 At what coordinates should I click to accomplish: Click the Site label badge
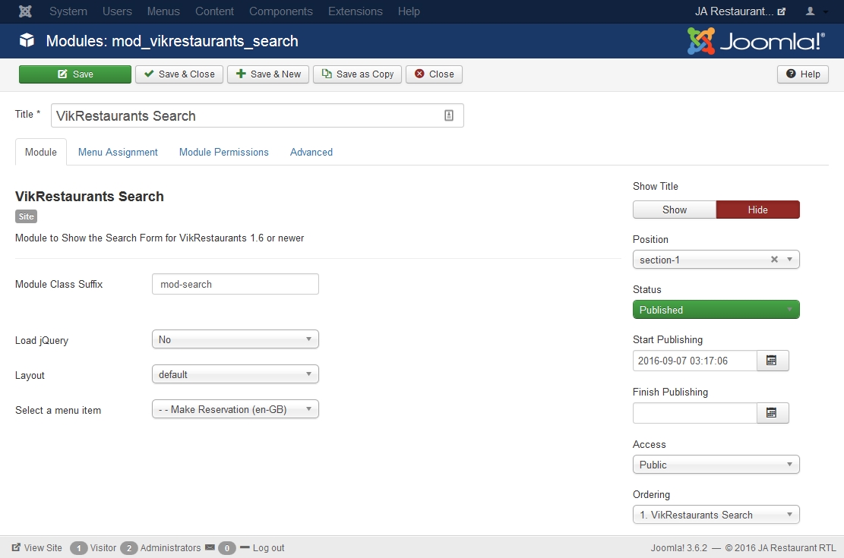tap(26, 216)
